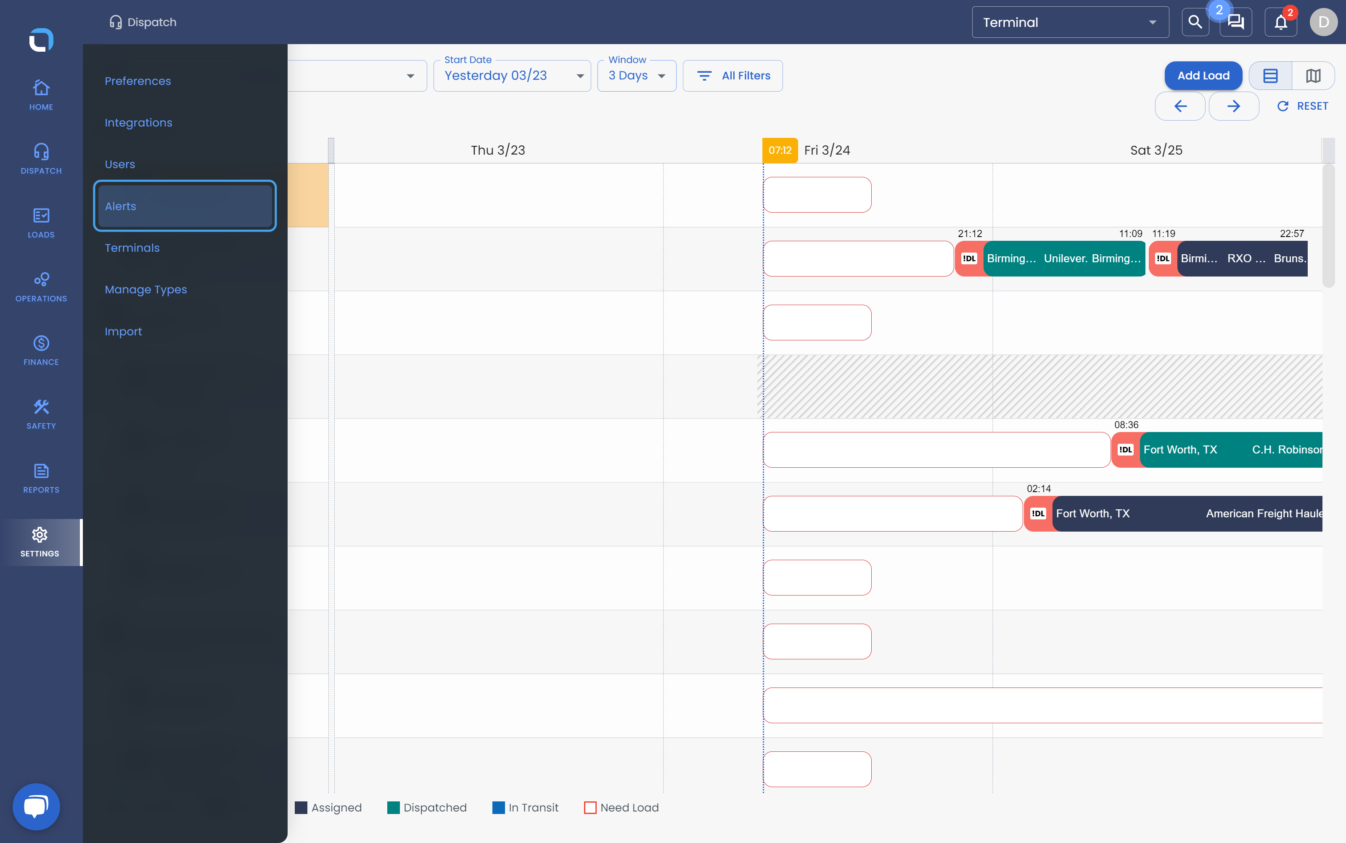Click the company logo icon

tap(41, 40)
